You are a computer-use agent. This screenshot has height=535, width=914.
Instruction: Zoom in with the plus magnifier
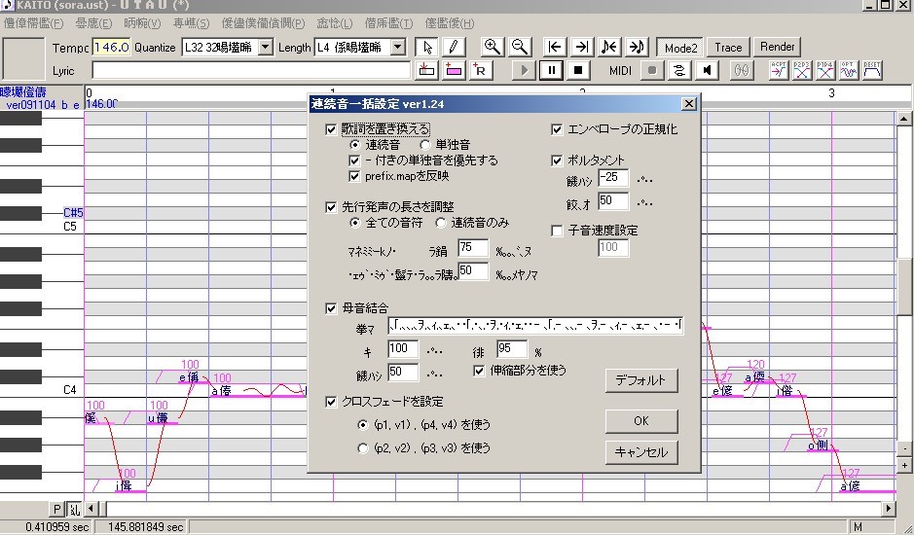pos(492,48)
